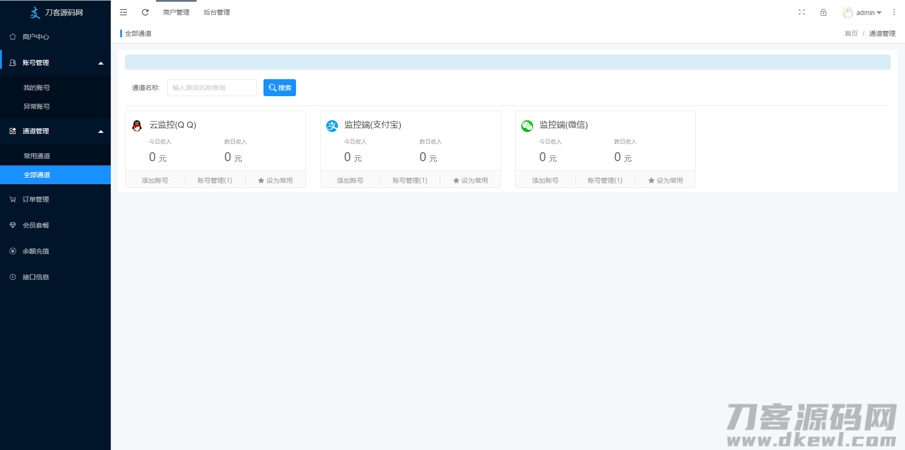
Task: Enter fullscreen mode via top-right icon
Action: click(x=802, y=12)
